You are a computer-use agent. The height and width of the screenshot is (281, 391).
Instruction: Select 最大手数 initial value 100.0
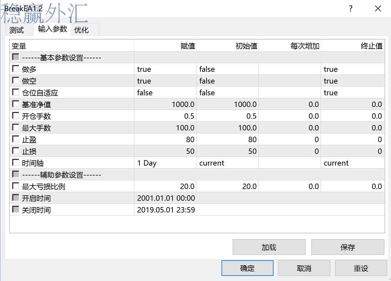point(228,128)
